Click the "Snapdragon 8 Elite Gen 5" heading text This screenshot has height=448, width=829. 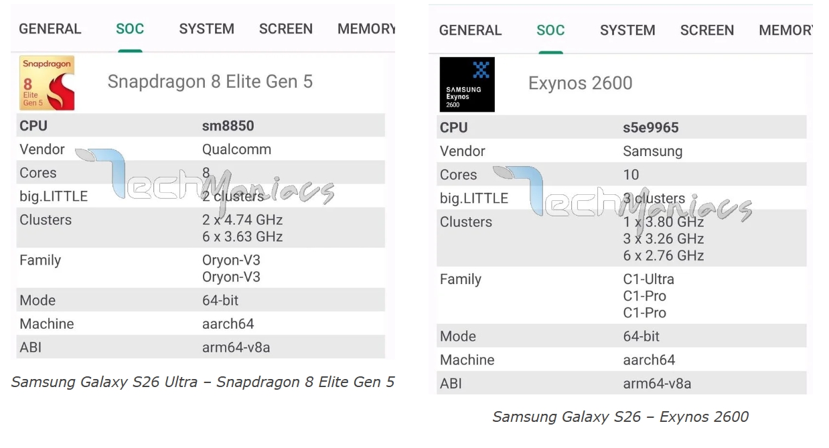[x=210, y=82]
